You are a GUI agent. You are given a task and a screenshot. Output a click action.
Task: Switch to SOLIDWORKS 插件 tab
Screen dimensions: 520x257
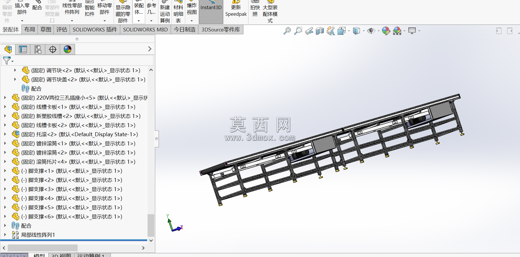coord(95,29)
